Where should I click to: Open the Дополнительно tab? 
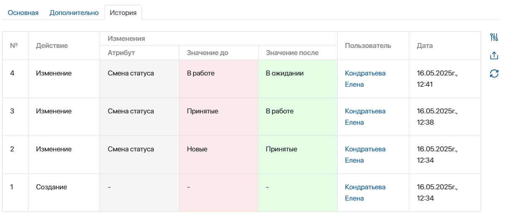coord(74,13)
